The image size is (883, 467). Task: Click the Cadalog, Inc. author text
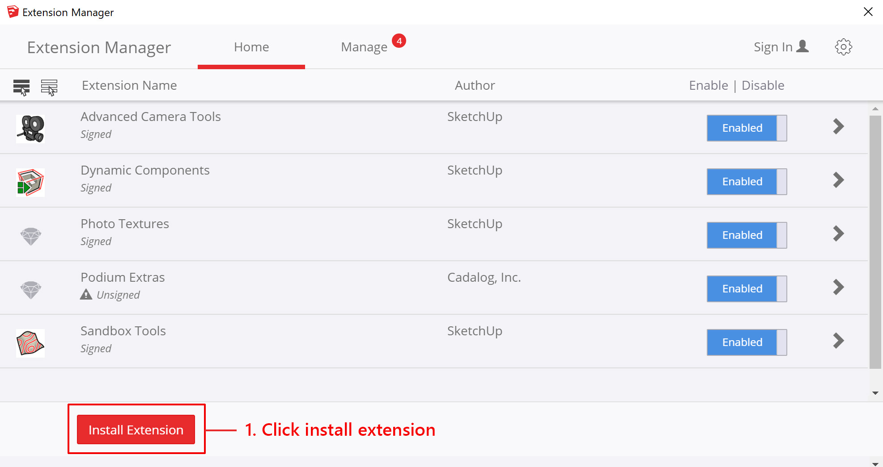pos(484,278)
